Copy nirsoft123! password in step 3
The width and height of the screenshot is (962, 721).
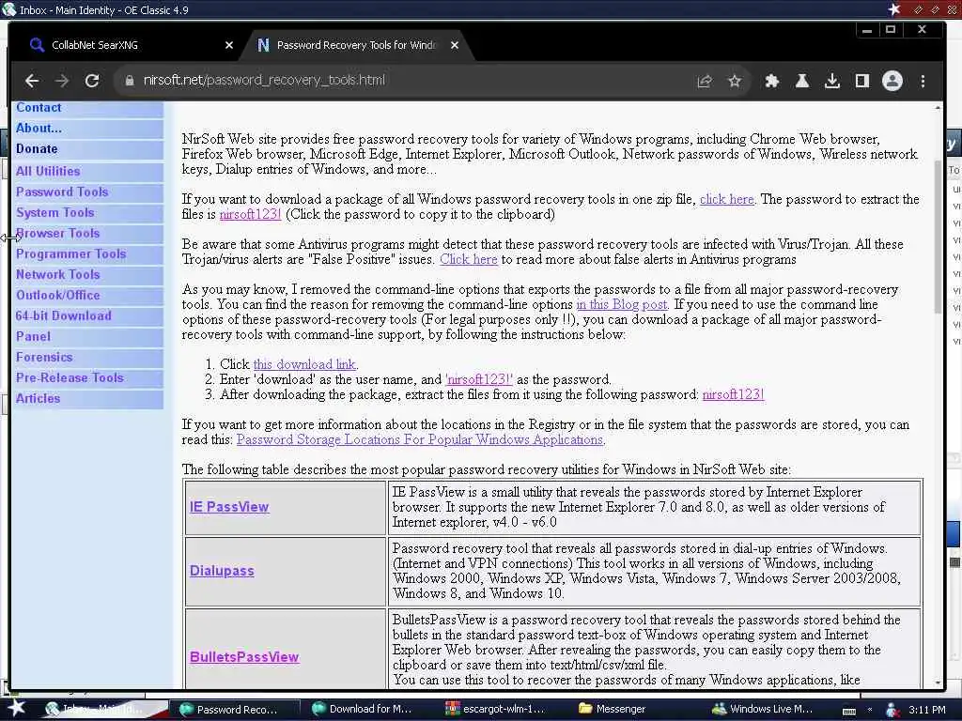[733, 395]
